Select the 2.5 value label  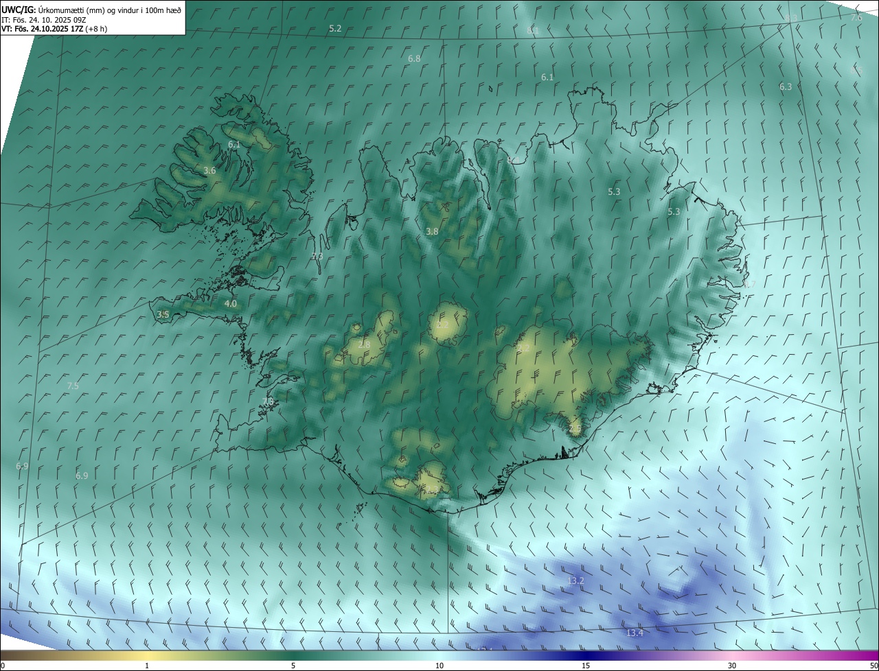click(x=575, y=429)
